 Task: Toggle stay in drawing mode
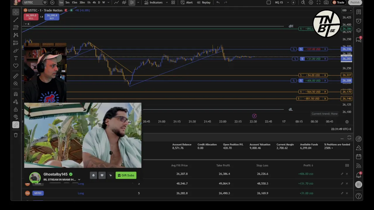[16, 102]
